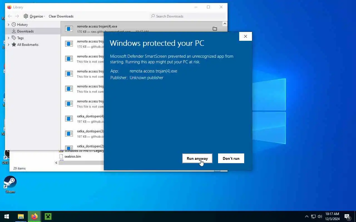Image resolution: width=356 pixels, height=222 pixels.
Task: Click the volume speaker tray icon
Action: click(x=320, y=216)
